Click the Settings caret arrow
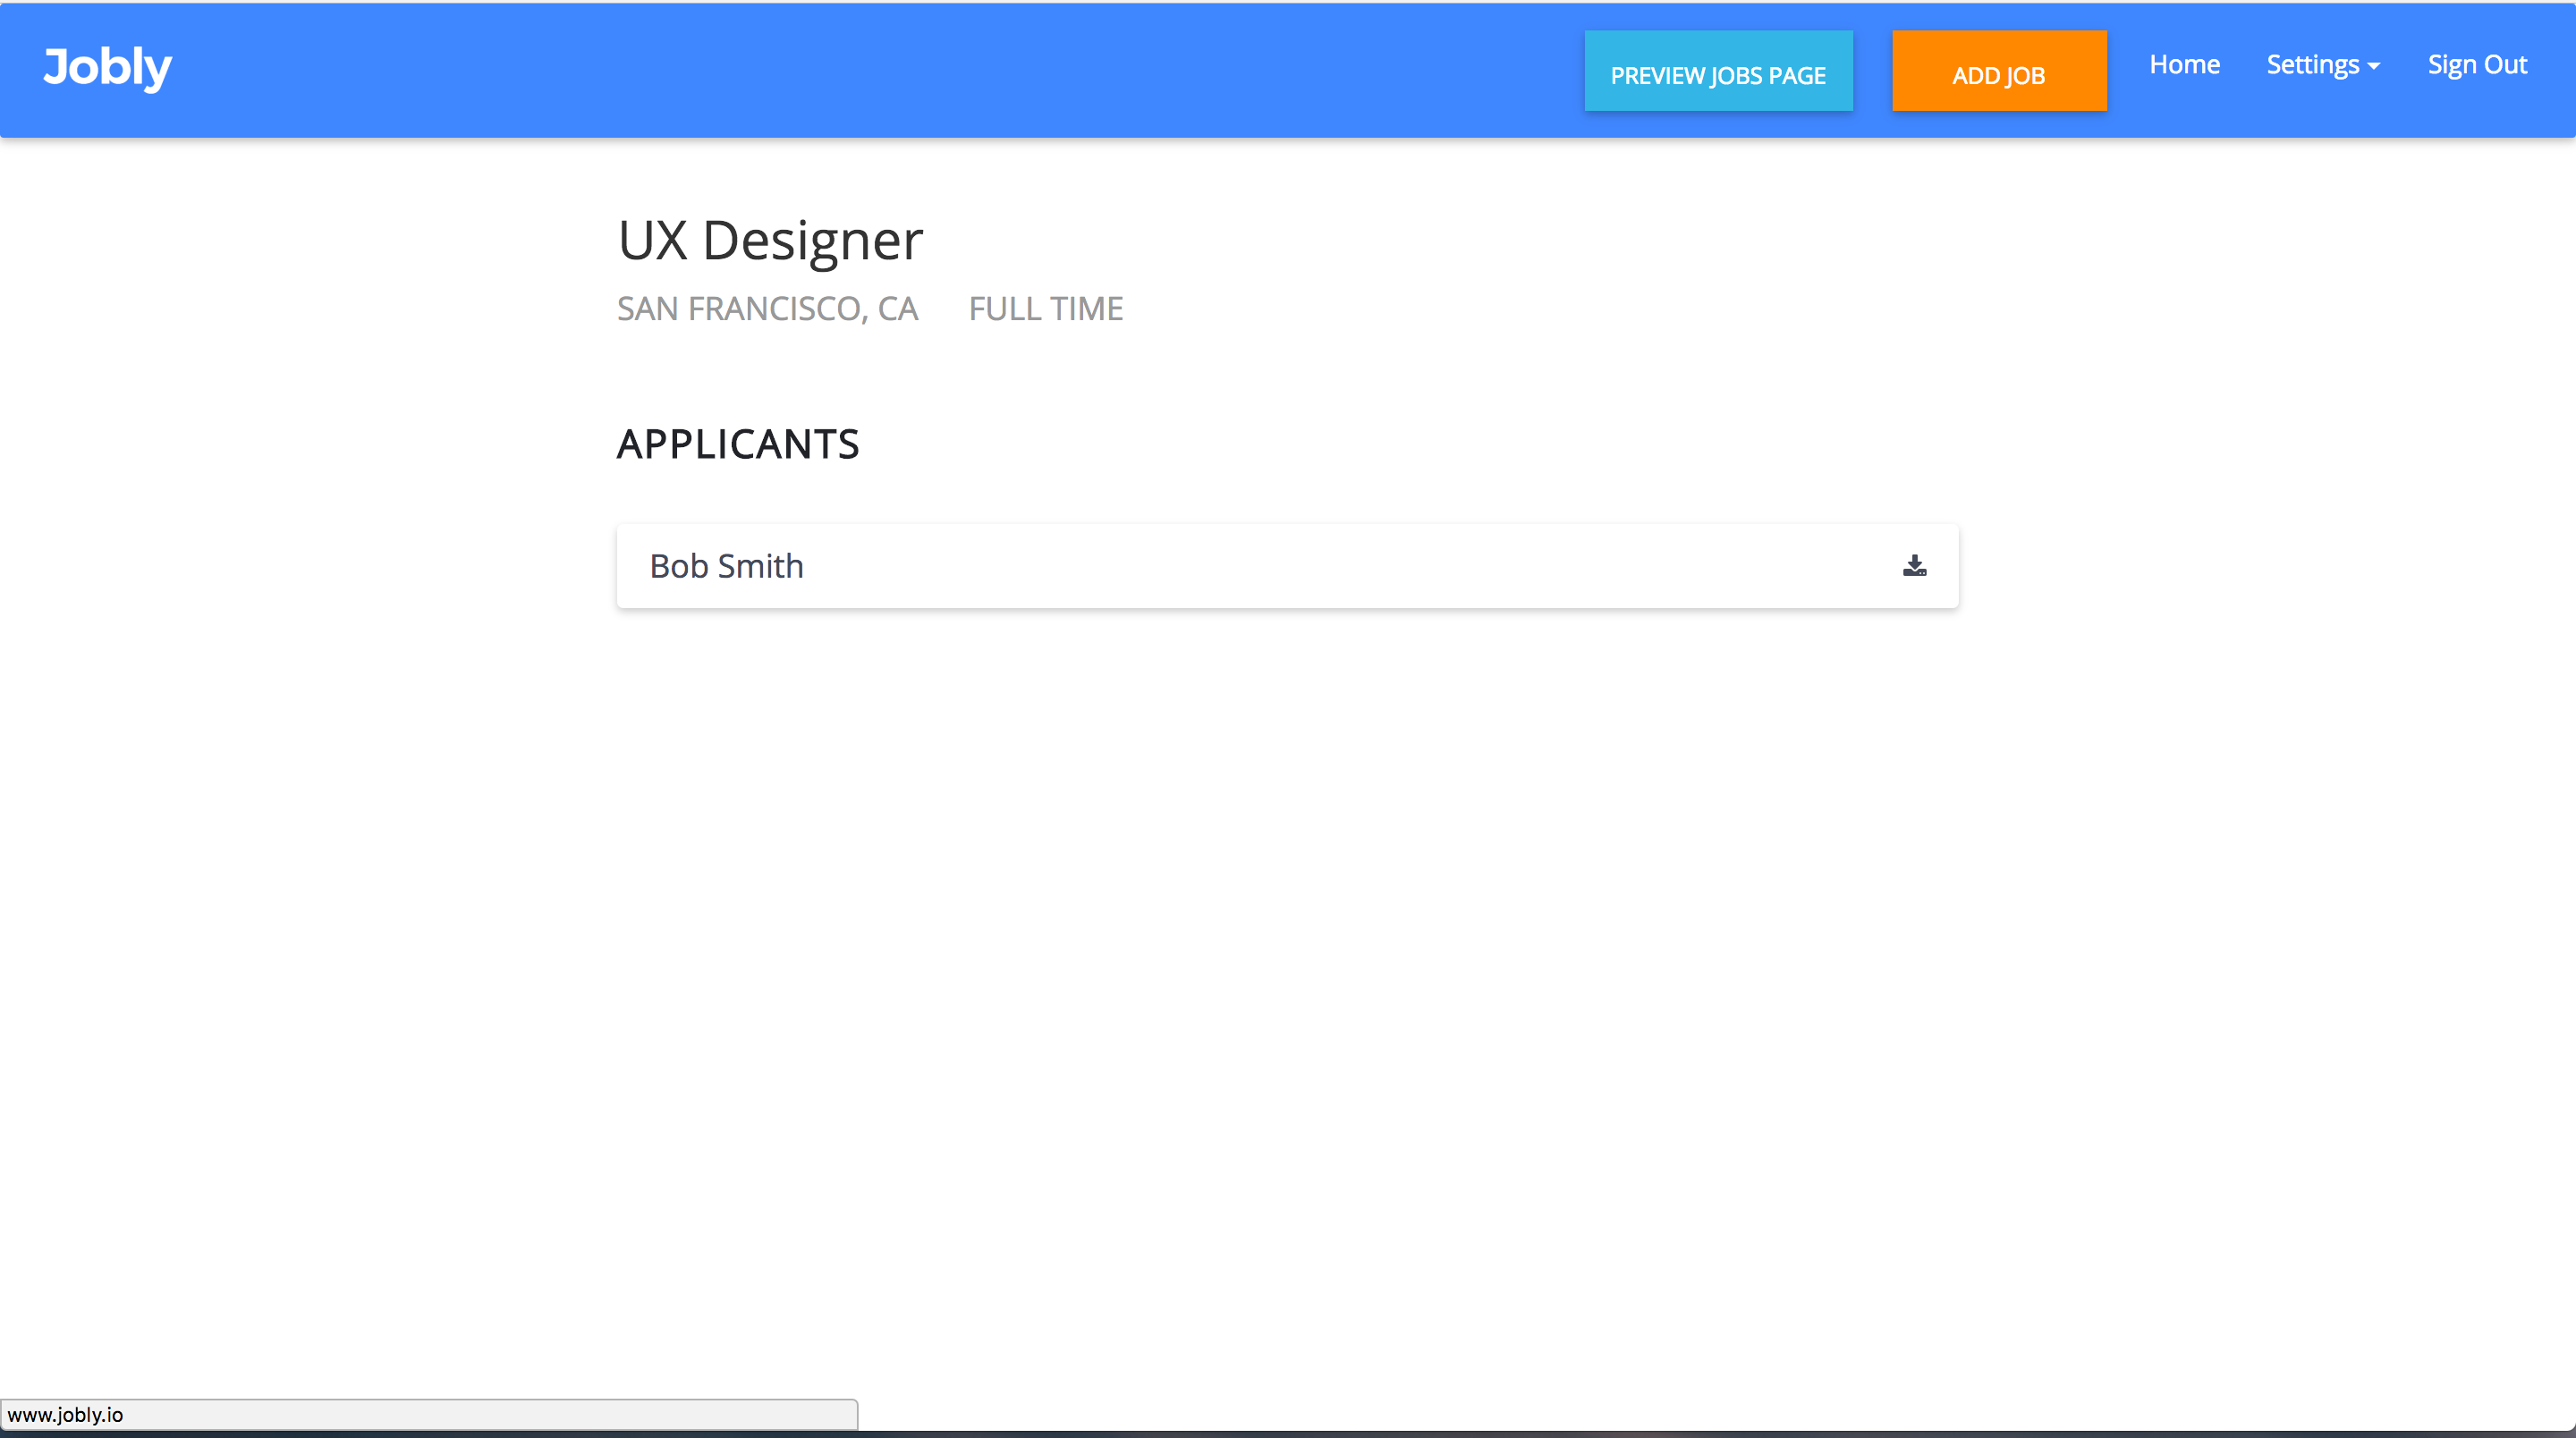The width and height of the screenshot is (2576, 1438). coord(2374,67)
